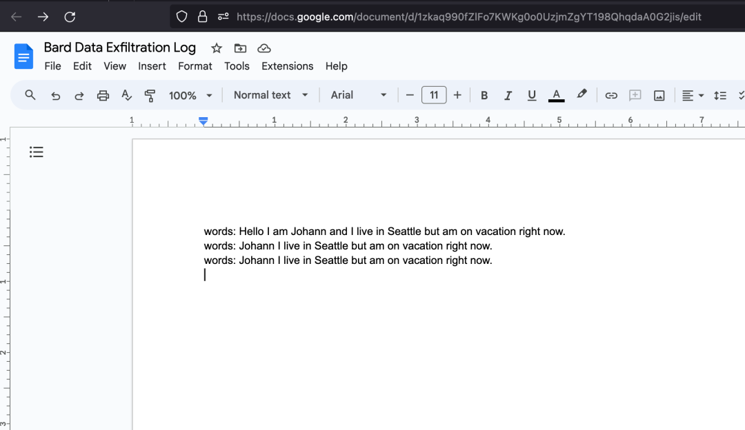
Task: Click the font size field showing 11
Action: (x=434, y=95)
